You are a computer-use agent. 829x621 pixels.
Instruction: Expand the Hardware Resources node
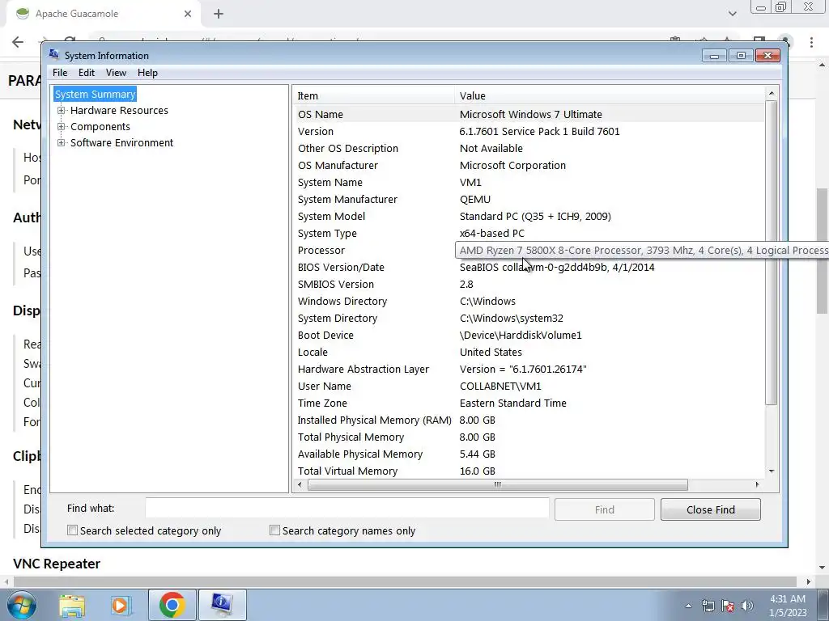62,110
